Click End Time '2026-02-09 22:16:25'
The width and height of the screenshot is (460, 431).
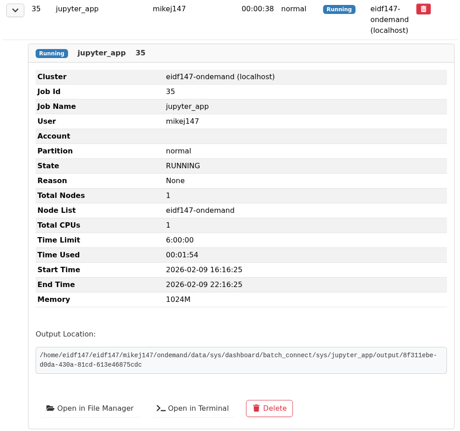[204, 284]
